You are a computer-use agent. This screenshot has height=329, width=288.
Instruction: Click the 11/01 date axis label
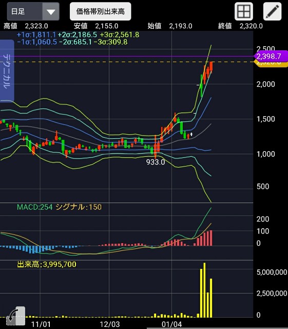point(41,324)
